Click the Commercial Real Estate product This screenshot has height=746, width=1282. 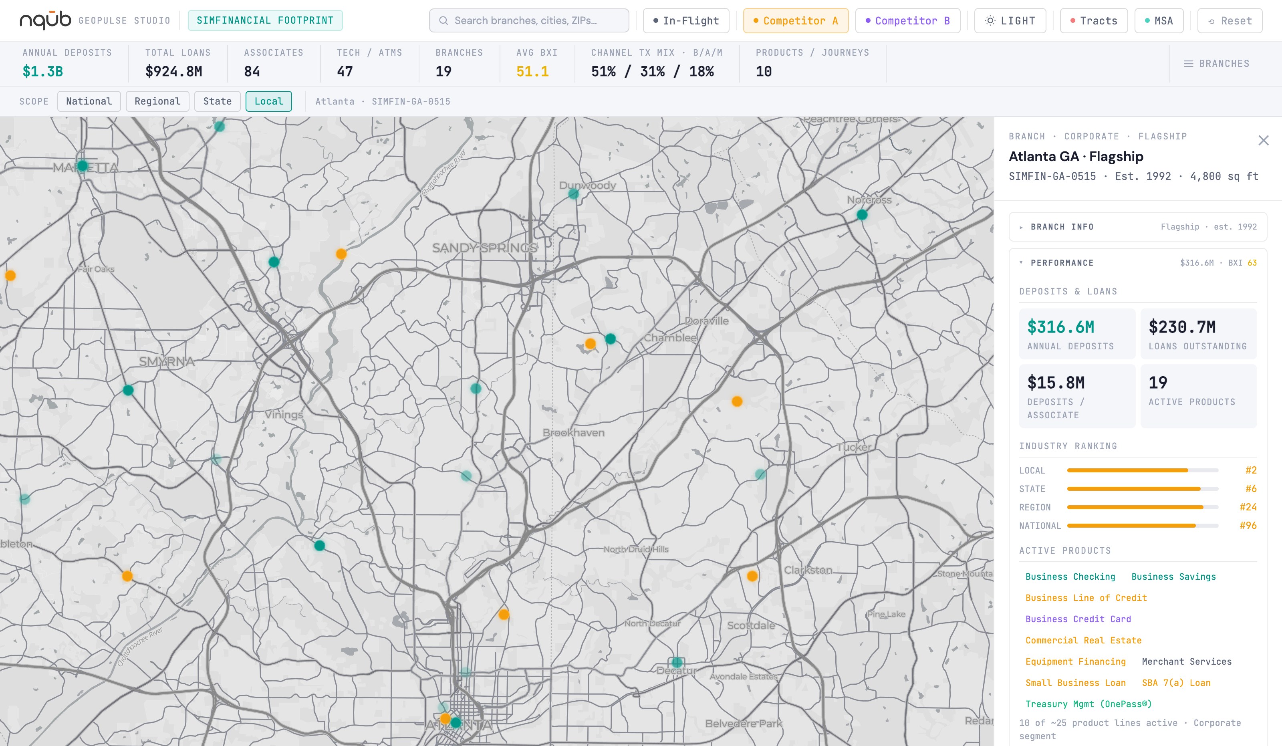coord(1084,641)
